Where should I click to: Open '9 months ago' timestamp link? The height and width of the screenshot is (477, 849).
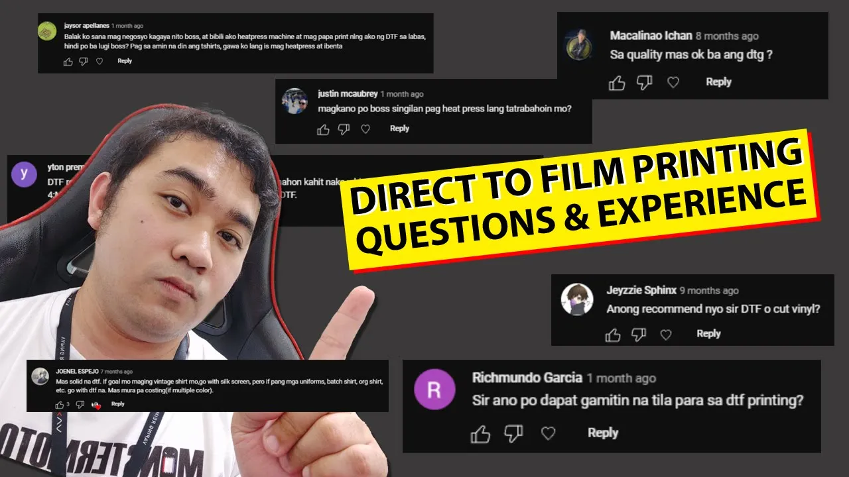point(709,291)
